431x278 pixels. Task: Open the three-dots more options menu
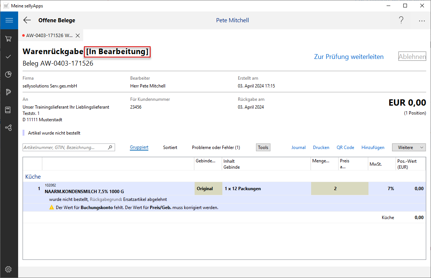(x=422, y=21)
